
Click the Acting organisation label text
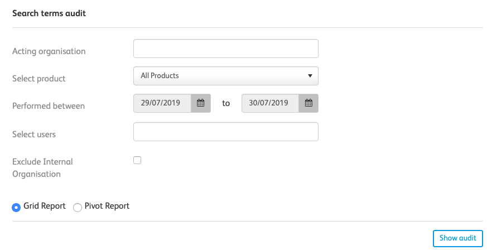[49, 51]
